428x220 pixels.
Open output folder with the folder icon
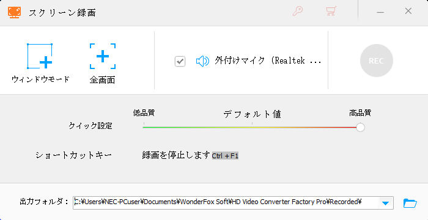click(410, 203)
